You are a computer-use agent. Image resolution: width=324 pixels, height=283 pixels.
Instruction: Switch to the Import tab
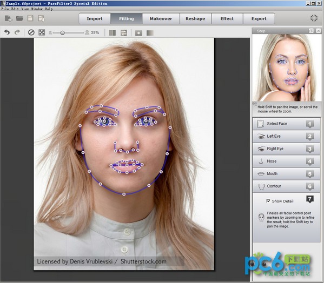[95, 18]
